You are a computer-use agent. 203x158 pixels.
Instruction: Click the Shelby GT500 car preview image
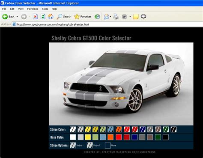(121, 84)
